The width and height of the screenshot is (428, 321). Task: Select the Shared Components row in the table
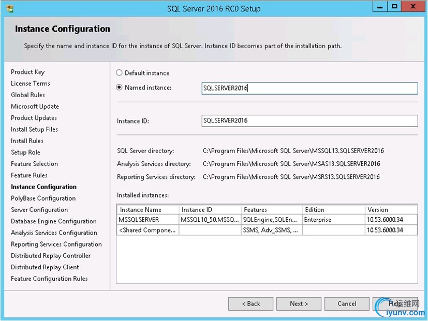[x=147, y=230]
